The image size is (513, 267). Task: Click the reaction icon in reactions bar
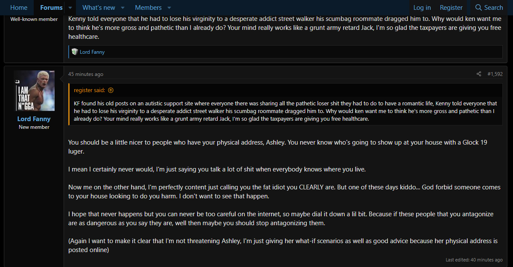click(x=75, y=52)
